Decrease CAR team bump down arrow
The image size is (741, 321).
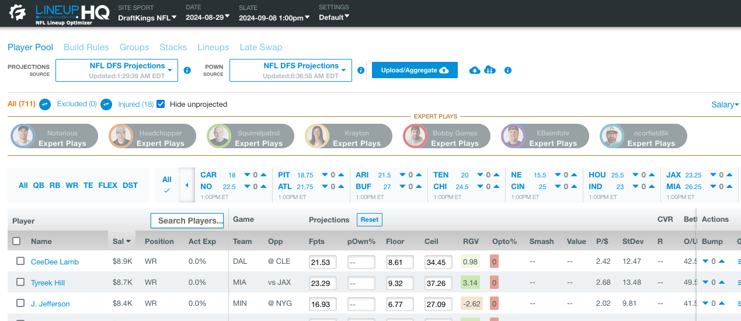tap(247, 175)
